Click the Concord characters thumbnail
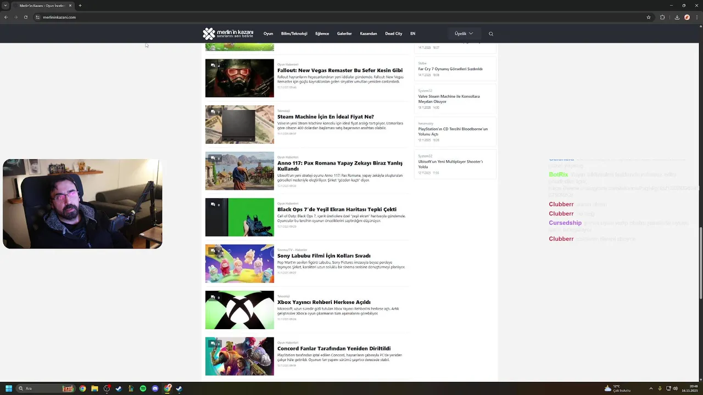Screen dimensions: 703x395 pyautogui.click(x=239, y=357)
